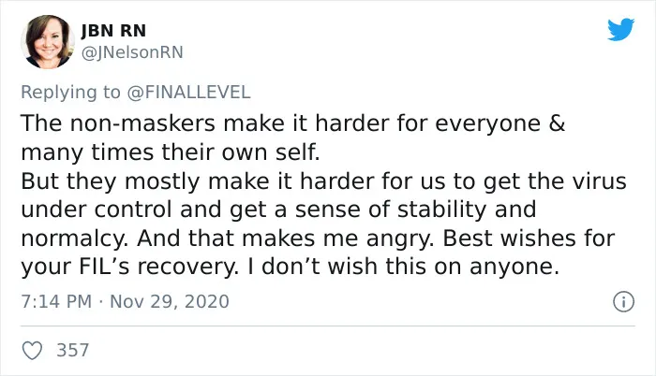
Task: Click the line 'many times their own self.'
Action: click(171, 152)
